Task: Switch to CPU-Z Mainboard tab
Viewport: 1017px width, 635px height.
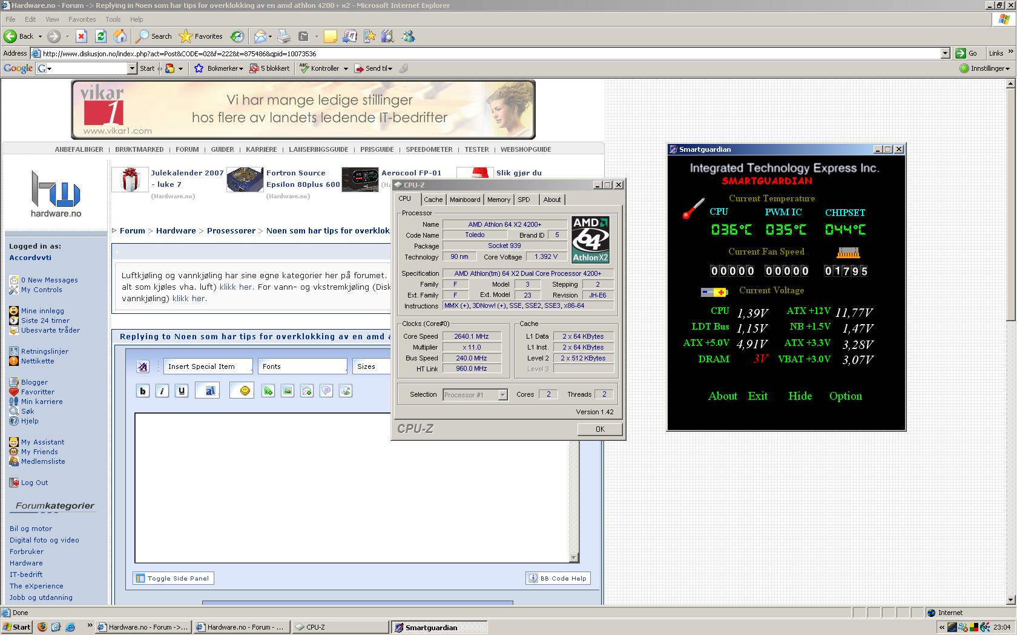Action: [465, 200]
